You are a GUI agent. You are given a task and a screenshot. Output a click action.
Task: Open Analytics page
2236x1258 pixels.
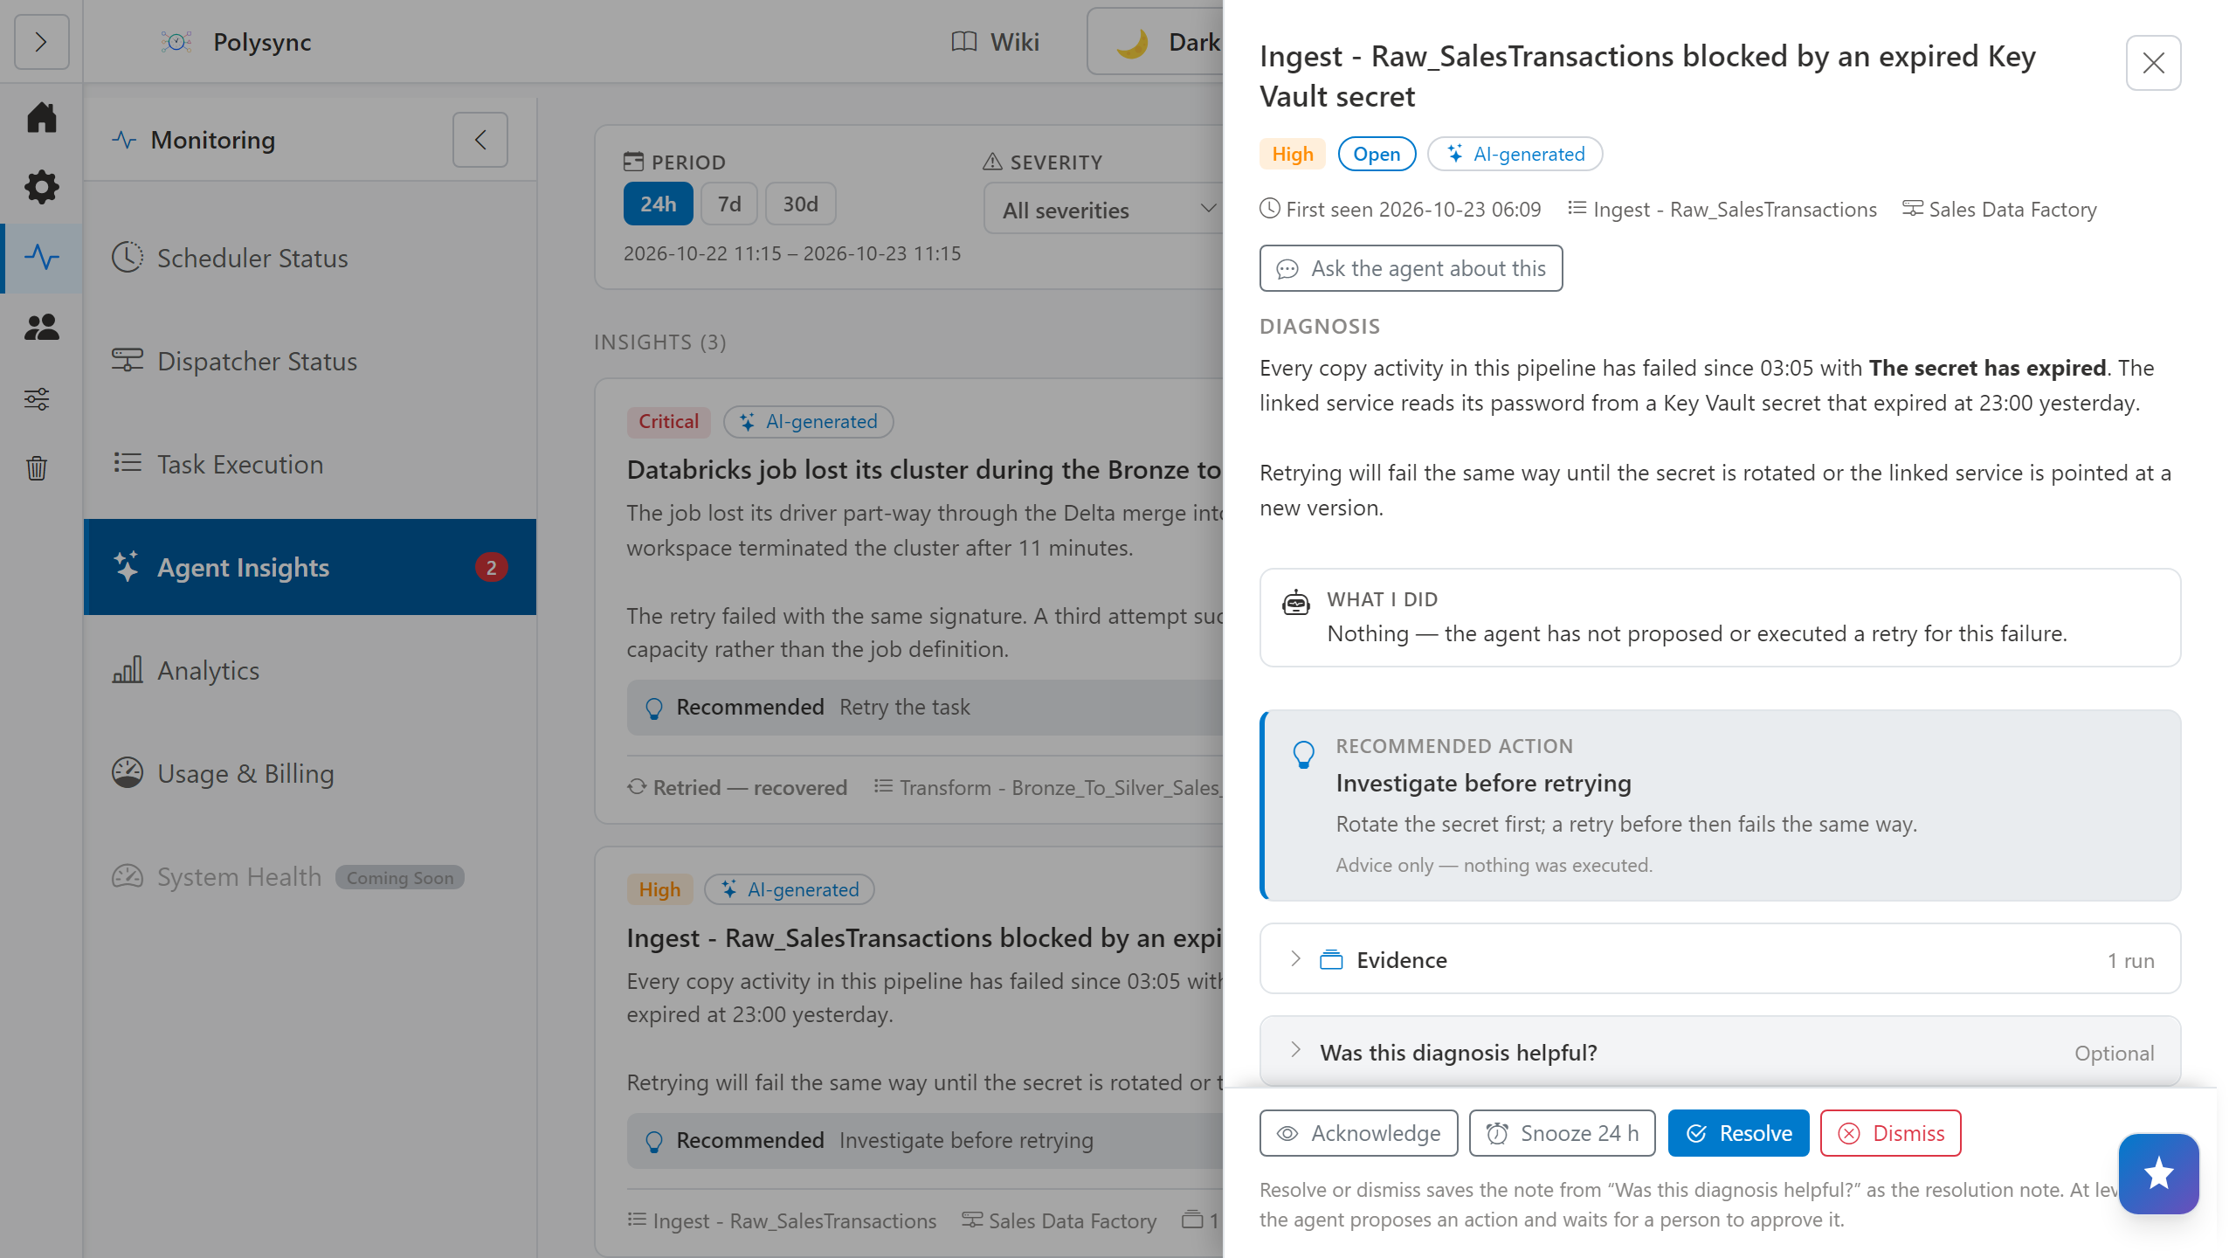(310, 670)
